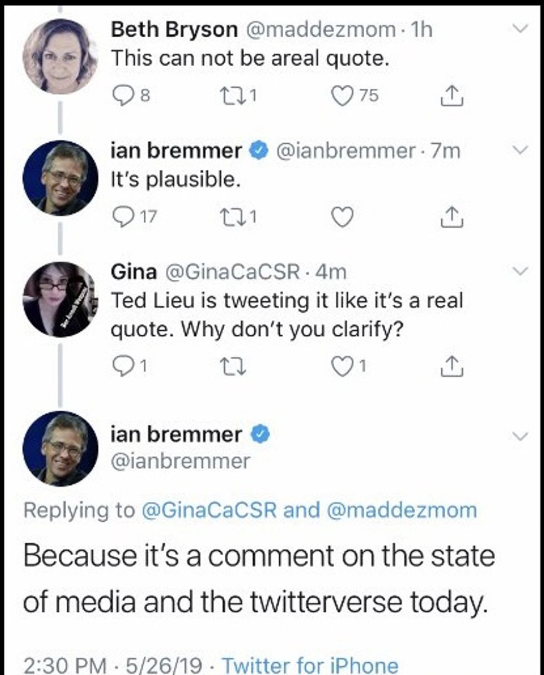544x675 pixels.
Task: Like Beth Bryson's tweet
Action: 342,95
